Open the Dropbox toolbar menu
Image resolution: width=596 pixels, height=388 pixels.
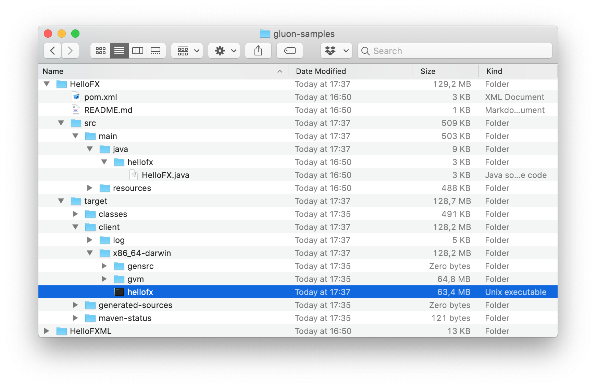point(336,51)
